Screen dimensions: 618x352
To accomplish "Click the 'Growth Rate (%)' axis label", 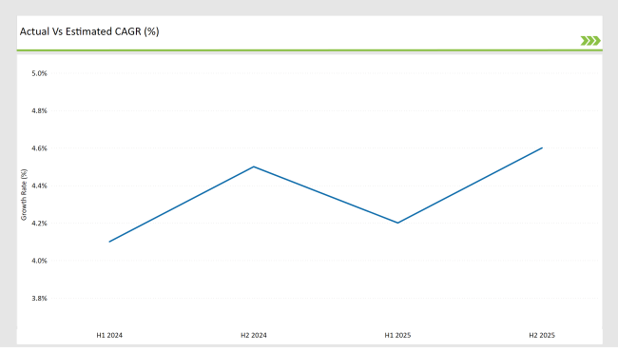I will pos(24,195).
